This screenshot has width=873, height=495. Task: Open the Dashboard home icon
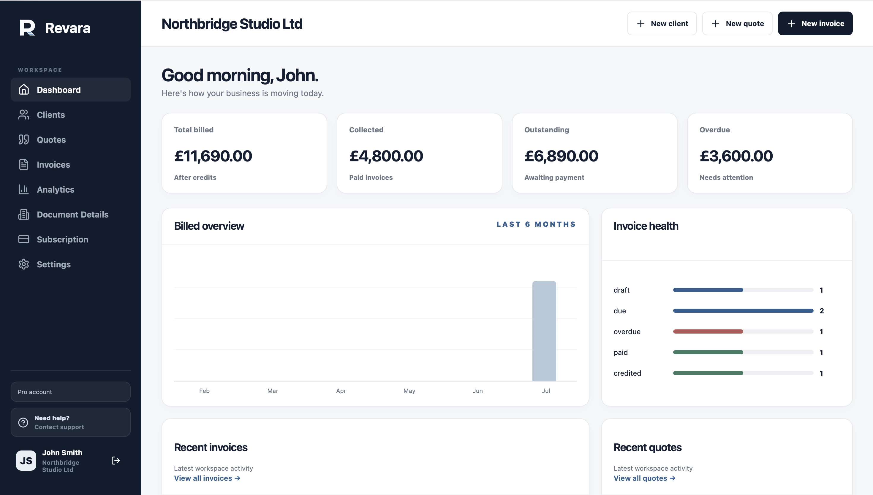click(x=23, y=90)
